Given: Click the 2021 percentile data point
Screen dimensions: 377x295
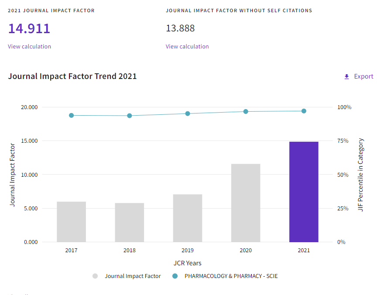Looking at the screenshot, I should click(304, 111).
